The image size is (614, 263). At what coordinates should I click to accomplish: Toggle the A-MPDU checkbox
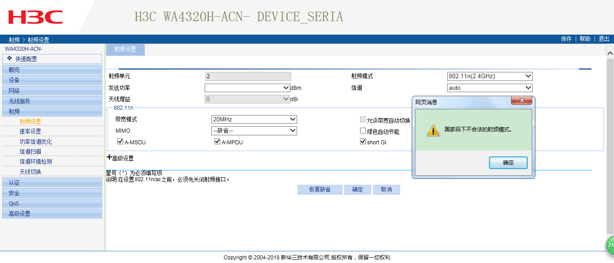coord(218,142)
